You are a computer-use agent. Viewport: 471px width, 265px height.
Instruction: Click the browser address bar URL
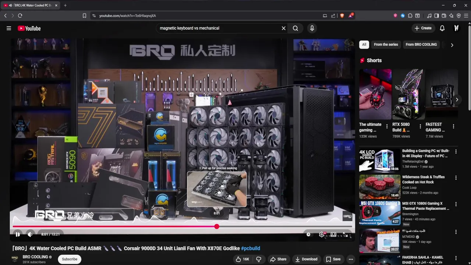(x=128, y=15)
